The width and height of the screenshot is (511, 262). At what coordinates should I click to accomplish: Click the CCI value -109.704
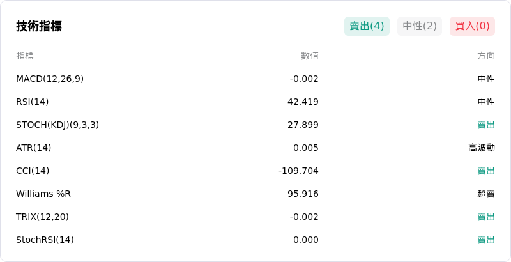click(298, 171)
